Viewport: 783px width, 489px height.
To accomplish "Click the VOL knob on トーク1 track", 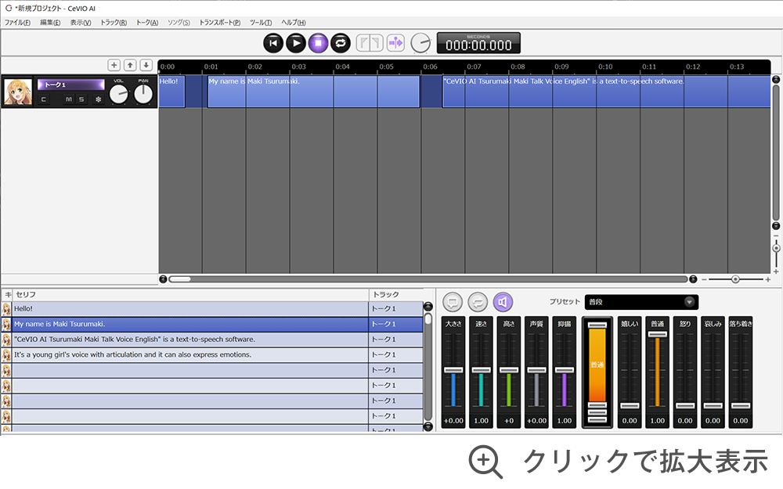I will click(118, 94).
